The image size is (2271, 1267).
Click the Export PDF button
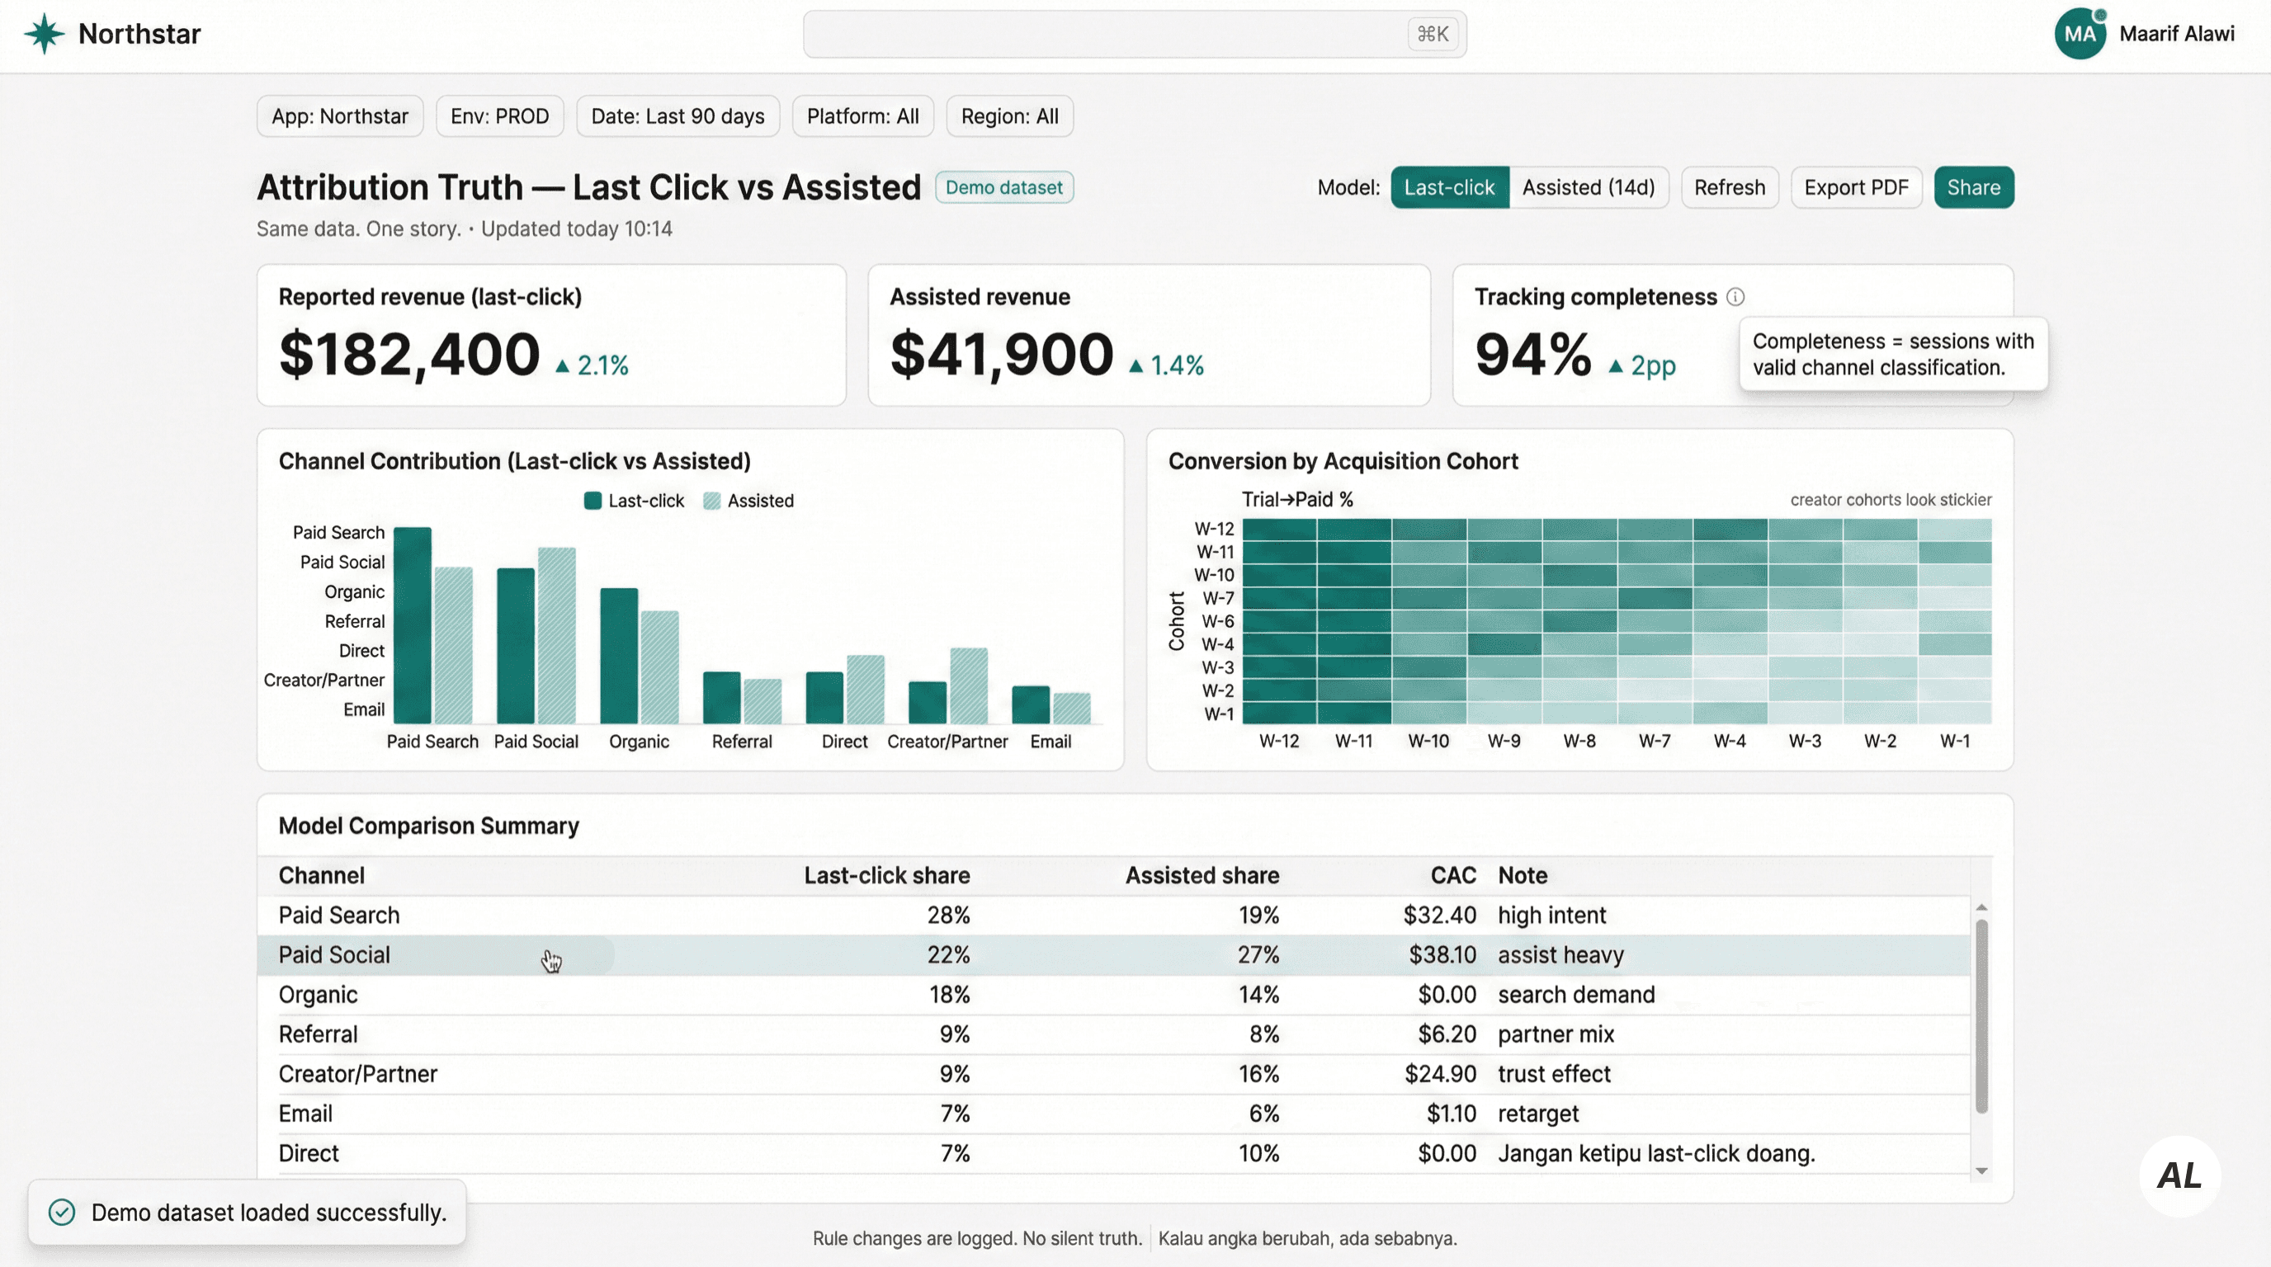pos(1856,188)
